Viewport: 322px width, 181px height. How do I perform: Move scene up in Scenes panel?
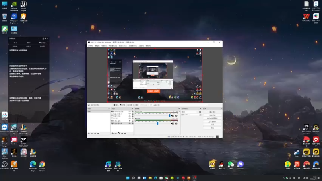coord(95,133)
